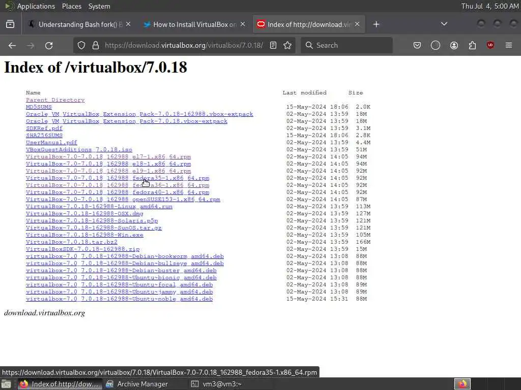Toggle reader view icon in address bar

coord(273,45)
